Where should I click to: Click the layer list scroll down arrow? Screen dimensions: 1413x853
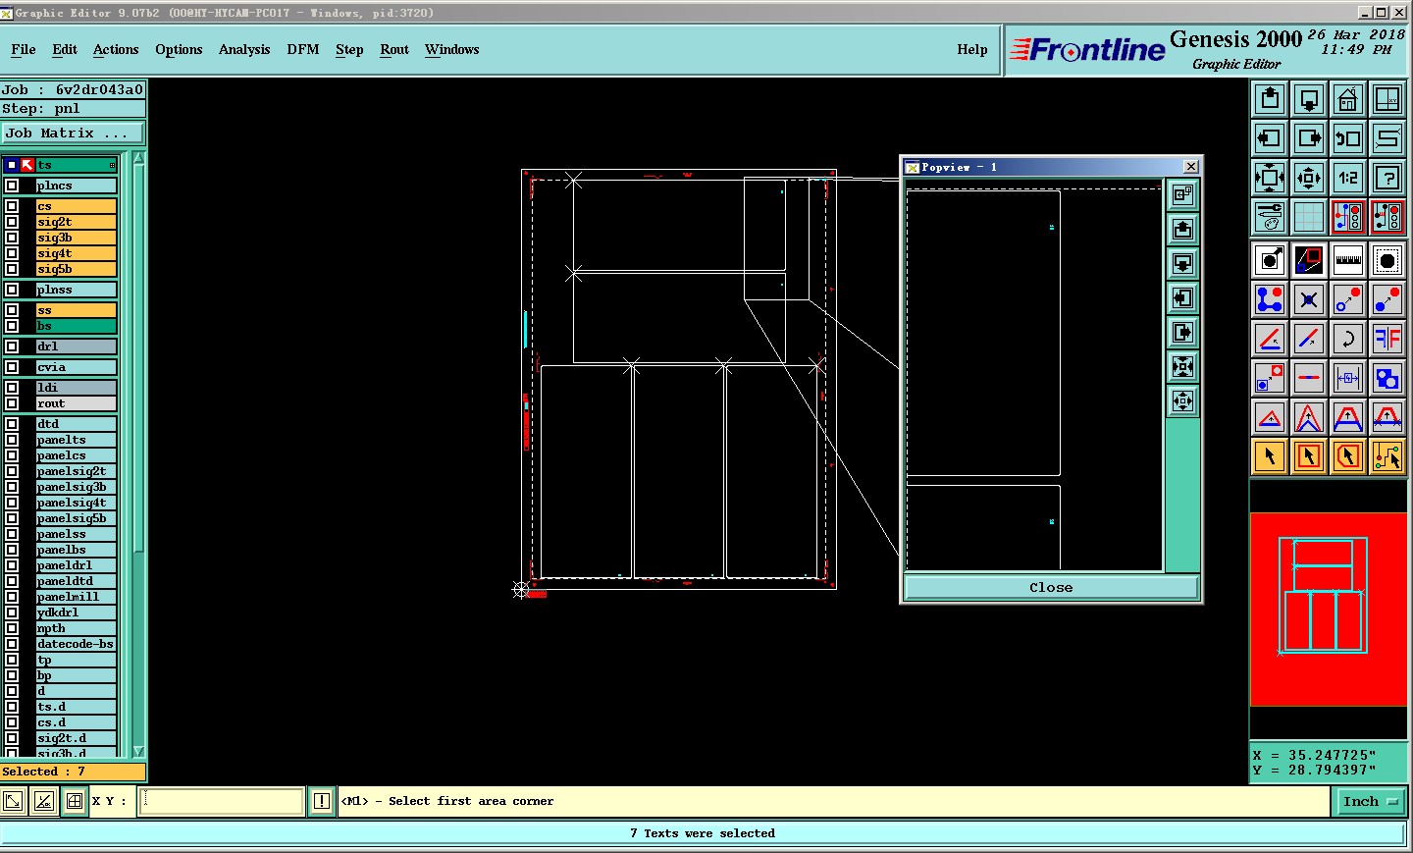[x=138, y=751]
